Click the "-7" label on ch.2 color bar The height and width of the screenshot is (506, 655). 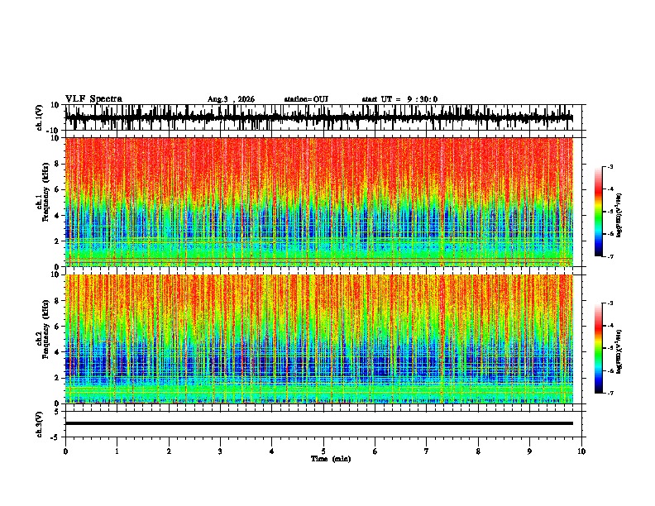pos(610,393)
